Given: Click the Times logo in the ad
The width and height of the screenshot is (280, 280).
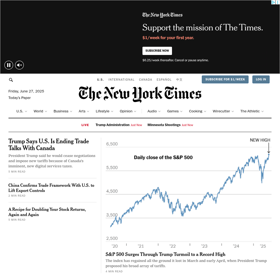Looking at the screenshot, I should [x=162, y=15].
